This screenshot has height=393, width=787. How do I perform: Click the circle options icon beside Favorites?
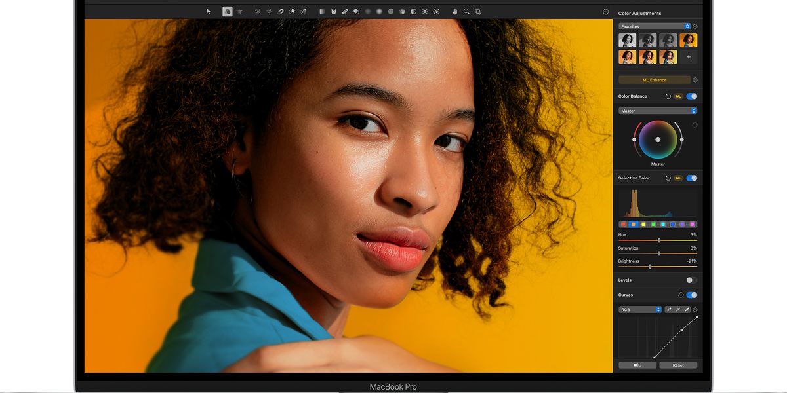tap(695, 26)
